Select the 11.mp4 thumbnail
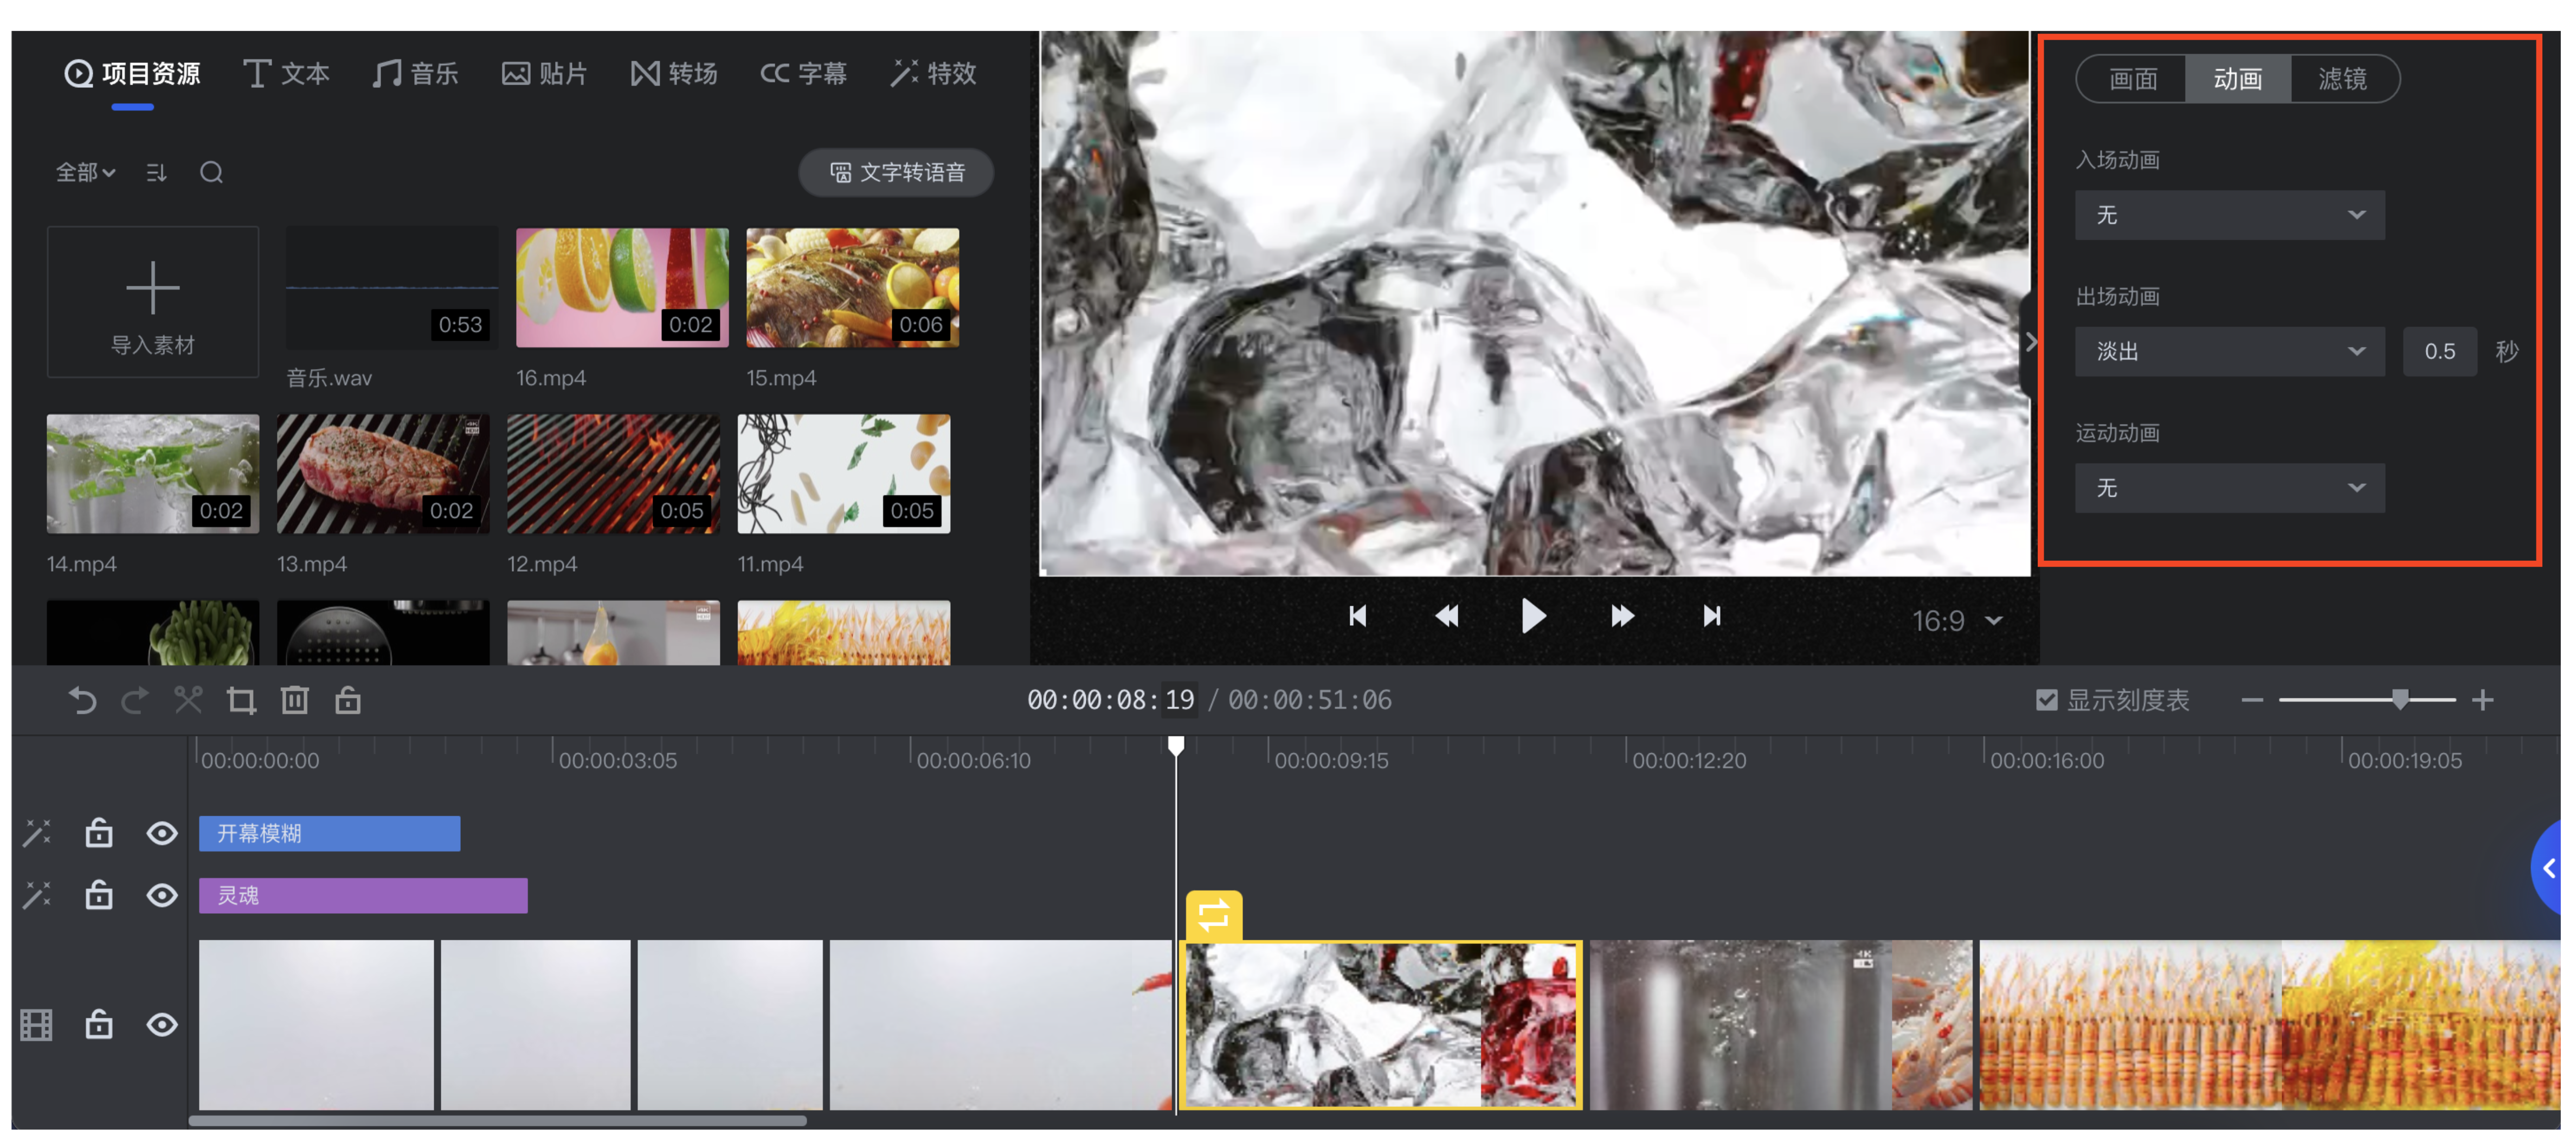2576x1141 pixels. point(844,474)
